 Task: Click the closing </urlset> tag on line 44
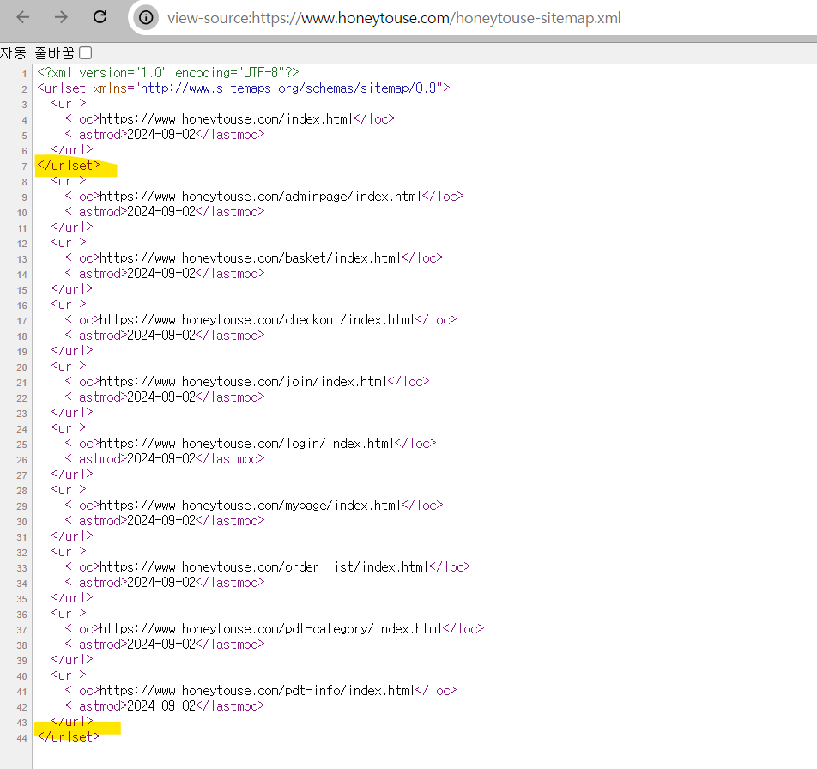[x=69, y=736]
